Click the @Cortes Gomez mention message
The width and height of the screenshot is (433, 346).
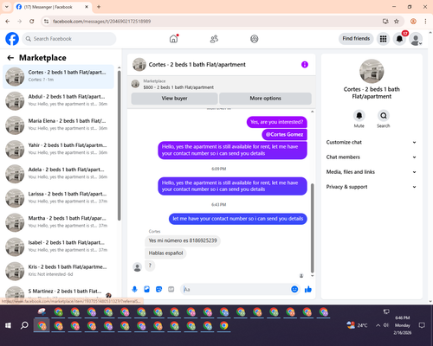284,134
